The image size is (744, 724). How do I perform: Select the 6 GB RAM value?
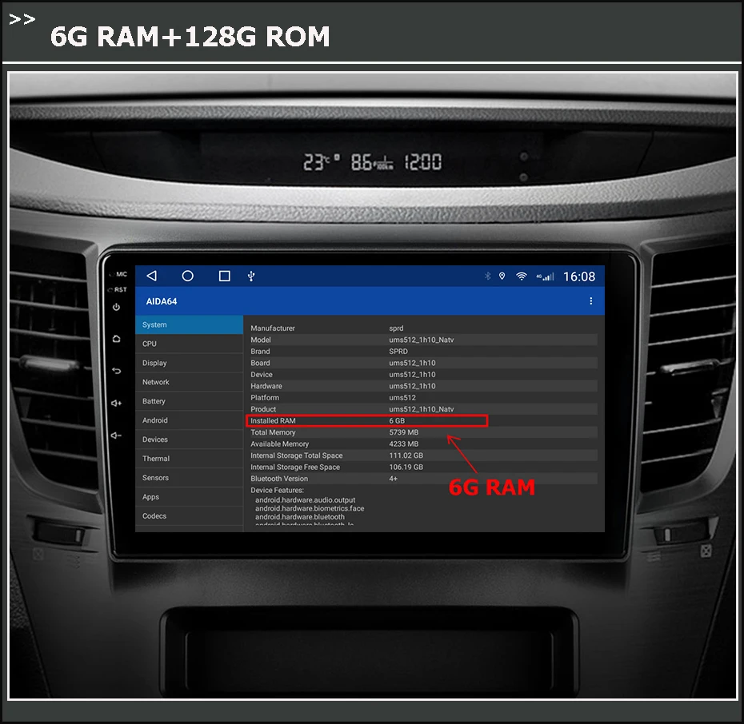click(x=397, y=421)
